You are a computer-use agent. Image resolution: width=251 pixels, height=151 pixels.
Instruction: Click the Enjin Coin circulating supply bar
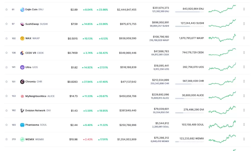point(189,12)
